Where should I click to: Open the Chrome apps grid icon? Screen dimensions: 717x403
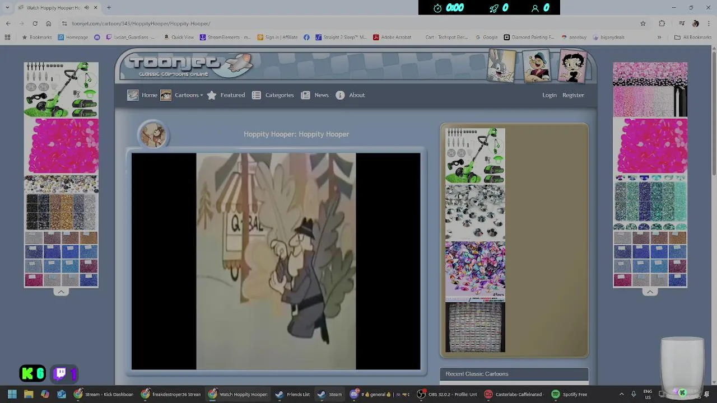click(7, 38)
